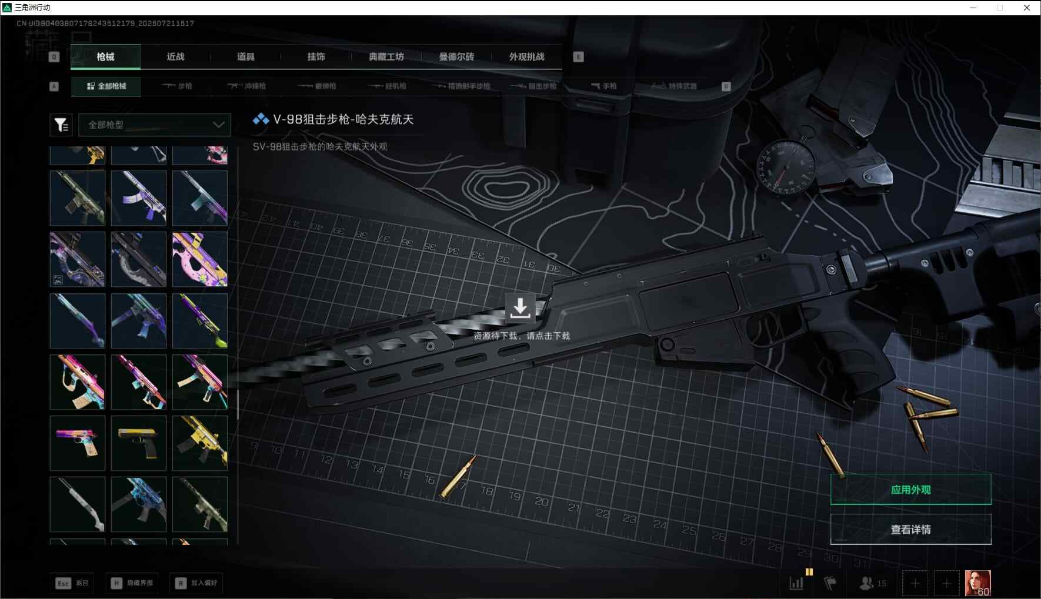Click the 资源待下载，请点击下载 prompt
The width and height of the screenshot is (1041, 599).
(522, 336)
